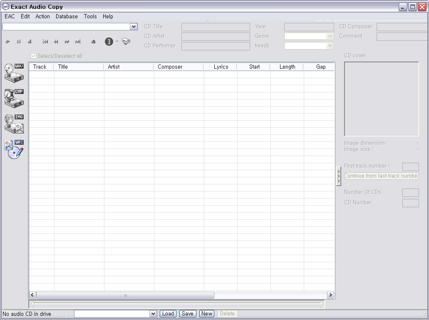
Task: Click the Gap column header
Action: click(x=319, y=67)
